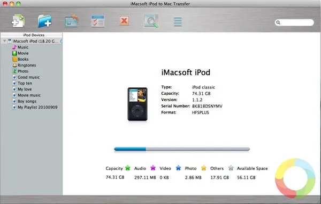Click the add folder toolbar icon
Image resolution: width=321 pixels, height=204 pixels.
[44, 21]
